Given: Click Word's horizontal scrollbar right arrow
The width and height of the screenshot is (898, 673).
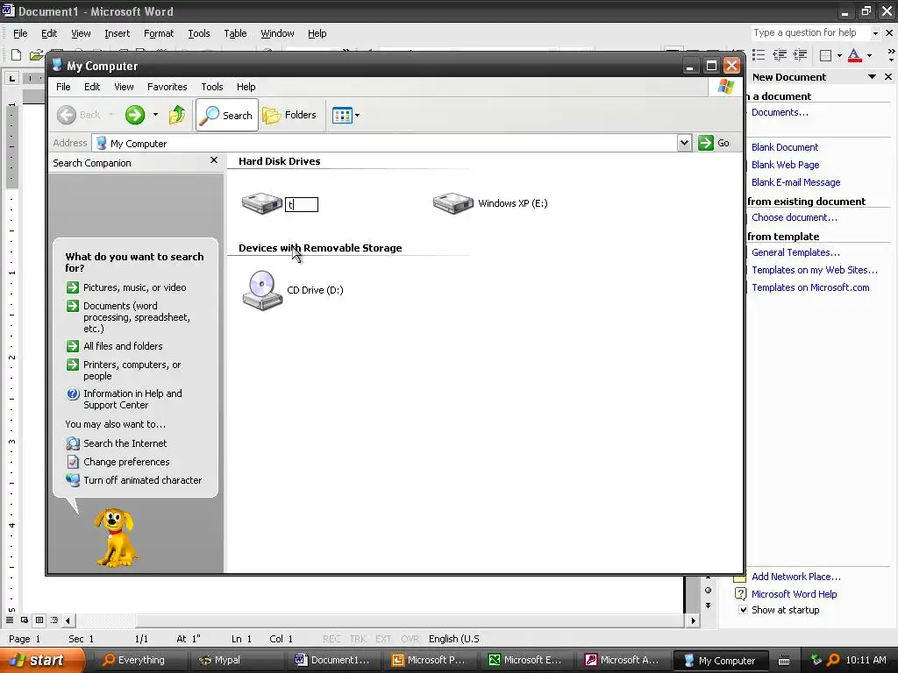Looking at the screenshot, I should (694, 620).
